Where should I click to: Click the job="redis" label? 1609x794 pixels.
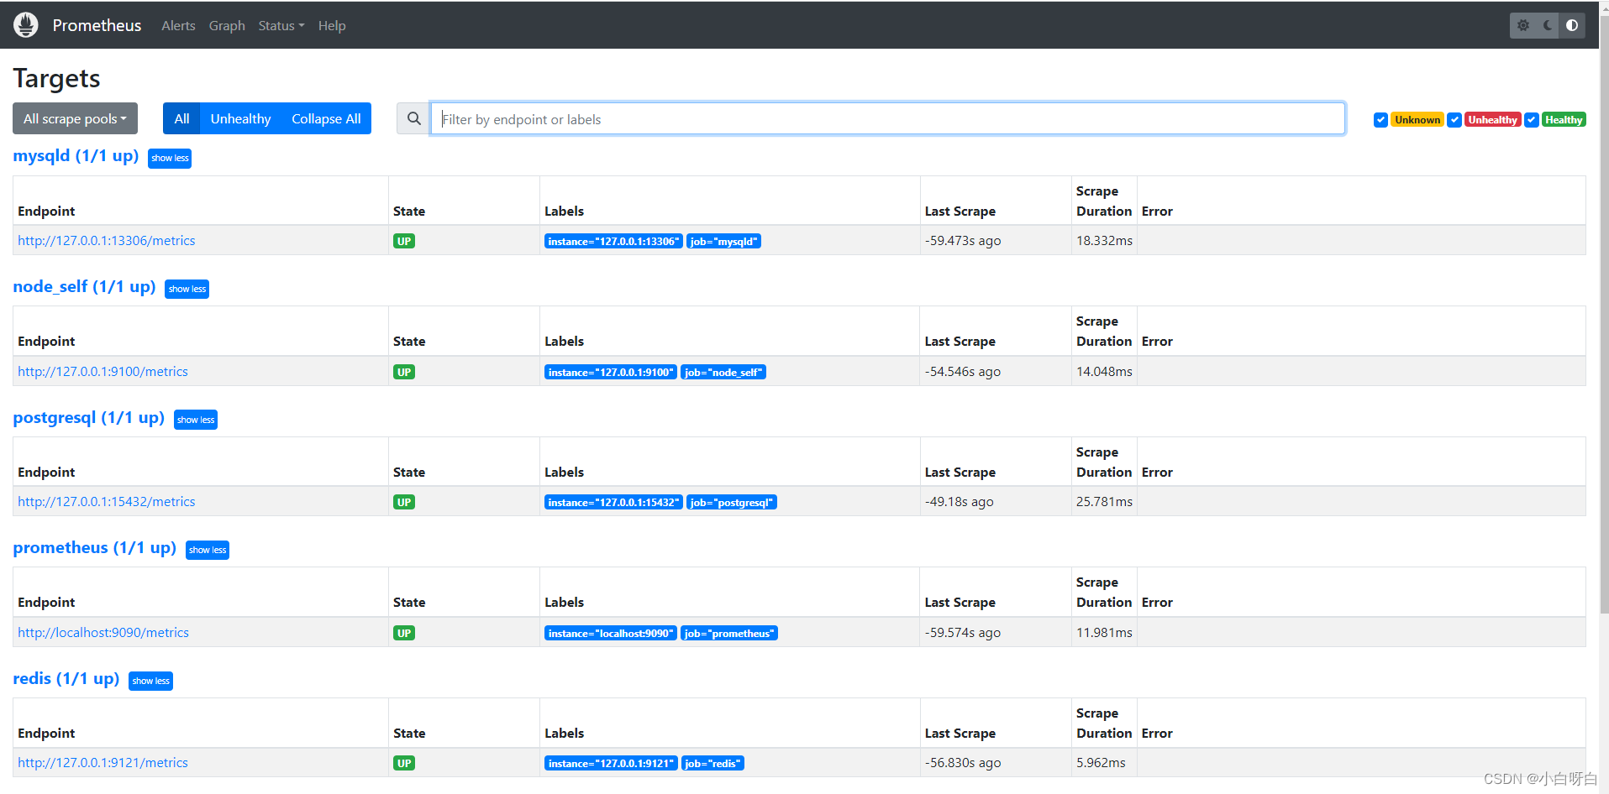(712, 764)
